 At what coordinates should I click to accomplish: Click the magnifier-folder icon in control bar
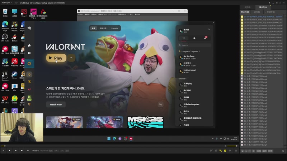[220, 151]
